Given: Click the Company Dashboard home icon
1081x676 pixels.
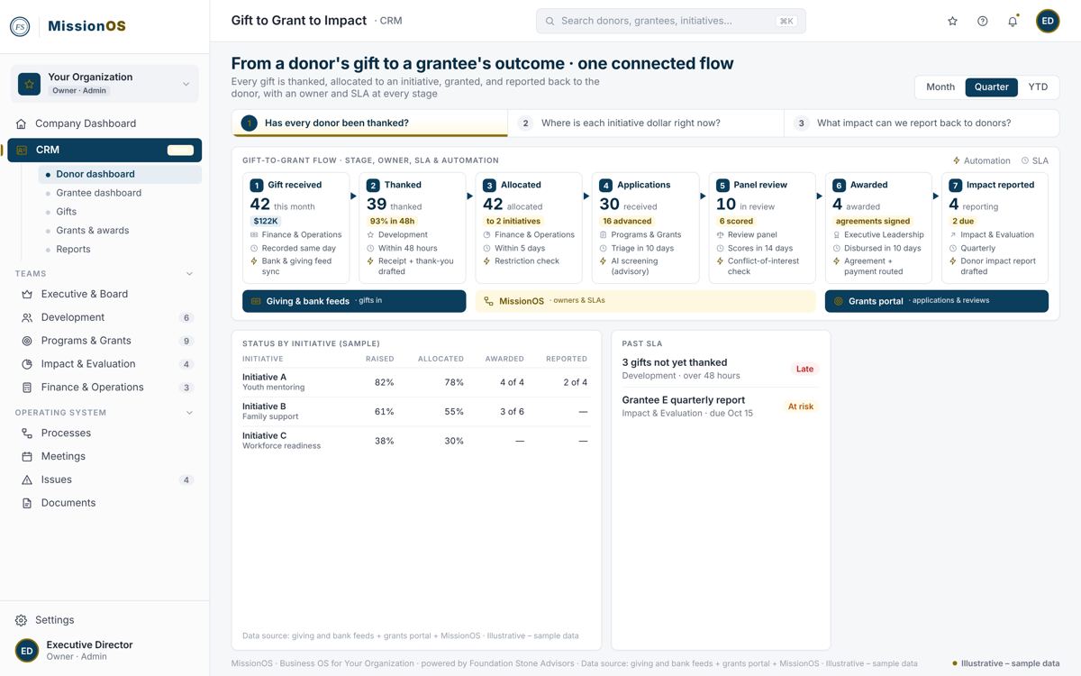Looking at the screenshot, I should [22, 123].
